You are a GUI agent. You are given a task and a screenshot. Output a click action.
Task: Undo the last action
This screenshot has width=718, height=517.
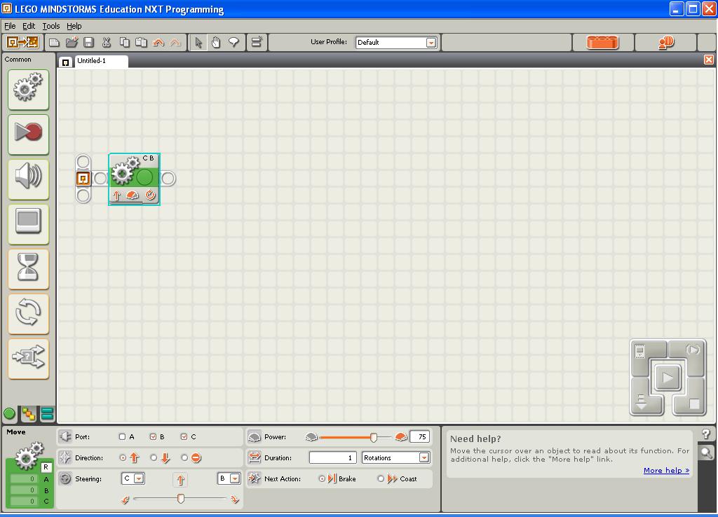[158, 43]
